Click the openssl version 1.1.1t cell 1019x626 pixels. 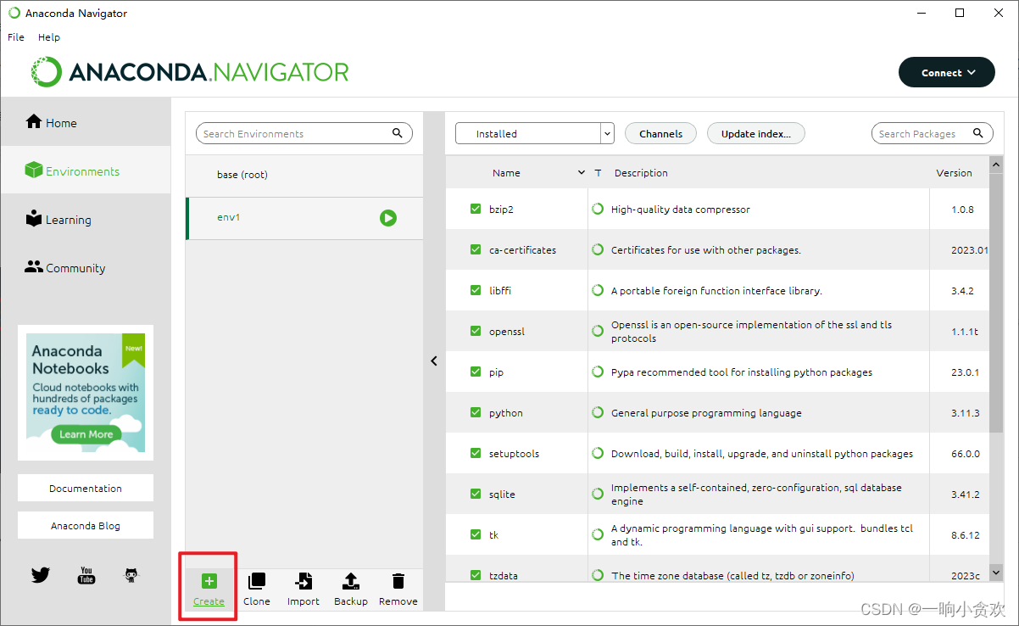[965, 332]
